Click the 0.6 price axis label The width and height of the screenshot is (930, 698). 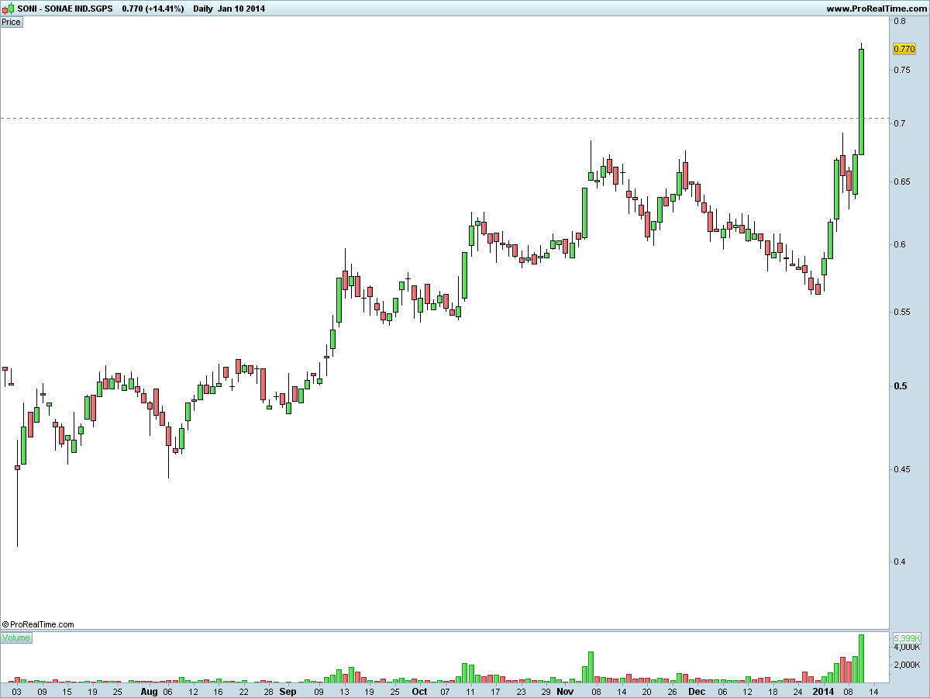point(899,244)
